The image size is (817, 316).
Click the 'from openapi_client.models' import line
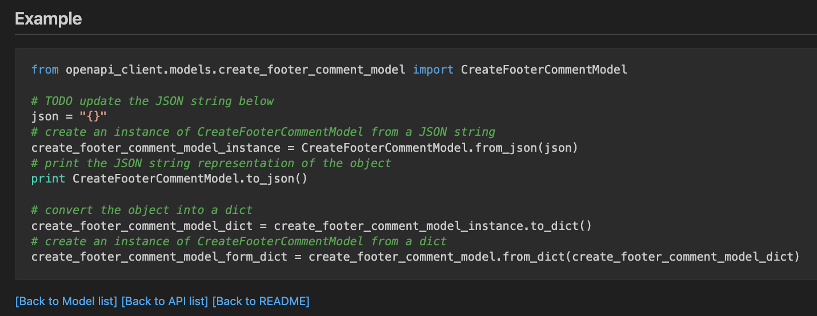click(x=329, y=70)
